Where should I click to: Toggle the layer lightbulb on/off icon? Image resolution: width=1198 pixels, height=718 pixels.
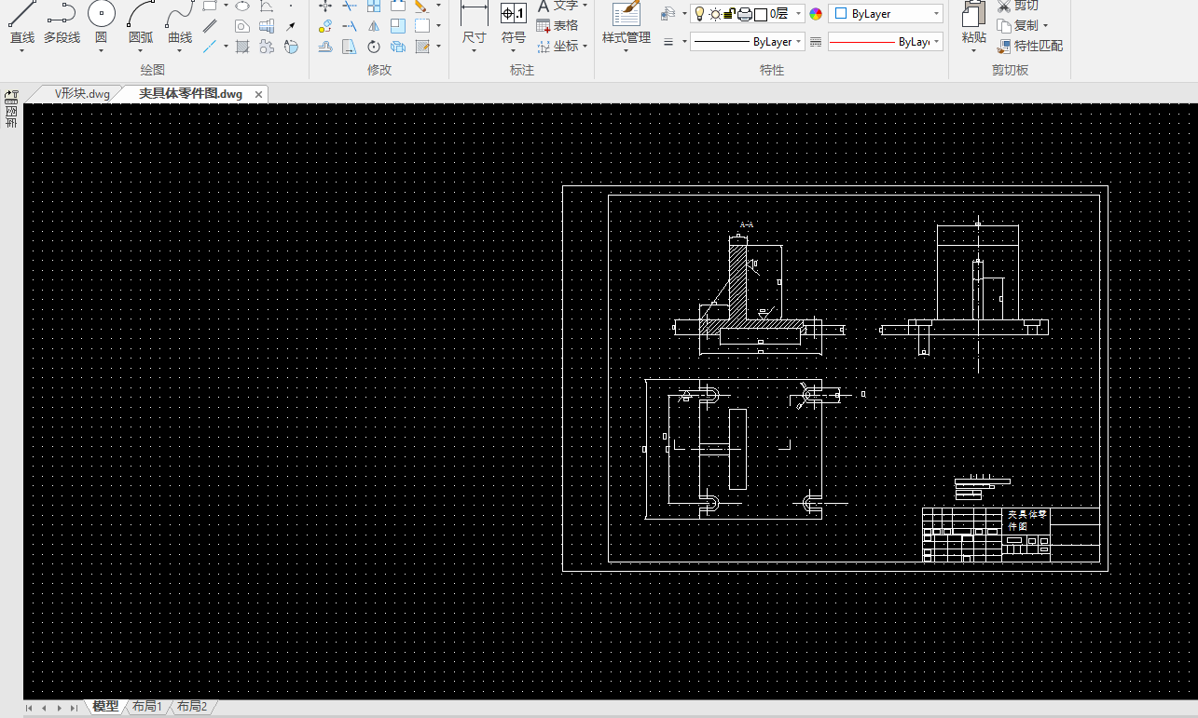pos(699,14)
